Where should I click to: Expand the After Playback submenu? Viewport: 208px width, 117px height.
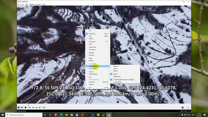97,74
